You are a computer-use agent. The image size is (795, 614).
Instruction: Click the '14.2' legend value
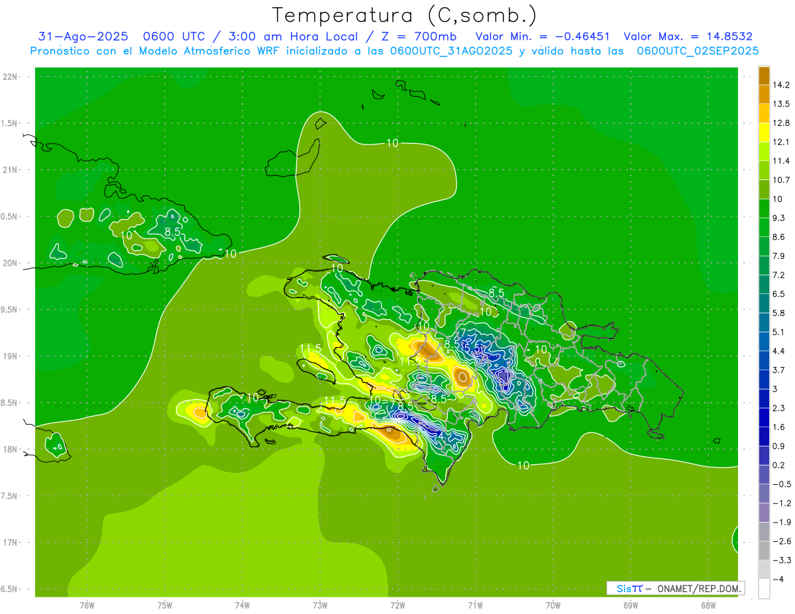(x=782, y=85)
